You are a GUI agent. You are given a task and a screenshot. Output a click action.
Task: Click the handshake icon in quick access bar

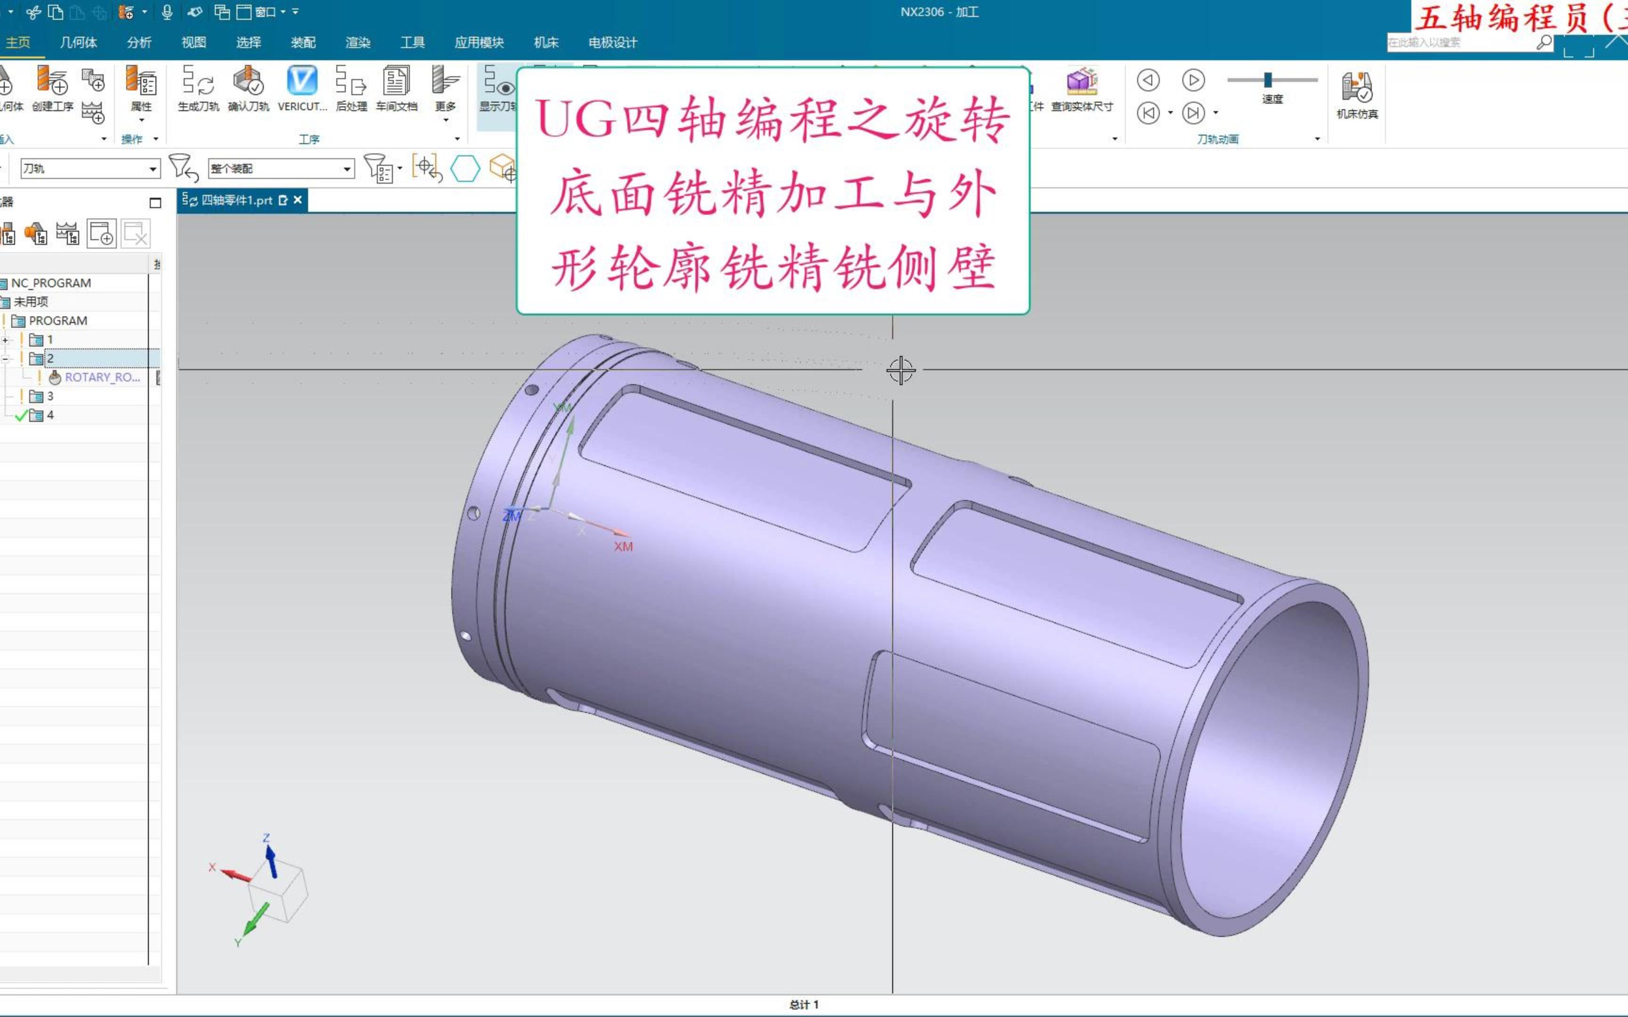[x=195, y=12]
